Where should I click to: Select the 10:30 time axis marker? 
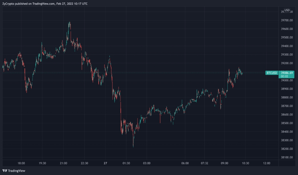pos(246,163)
